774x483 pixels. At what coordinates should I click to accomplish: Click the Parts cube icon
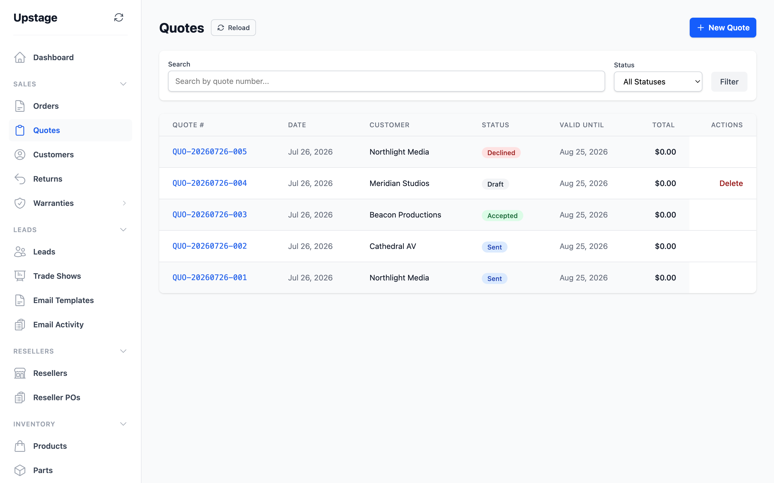[x=20, y=470]
